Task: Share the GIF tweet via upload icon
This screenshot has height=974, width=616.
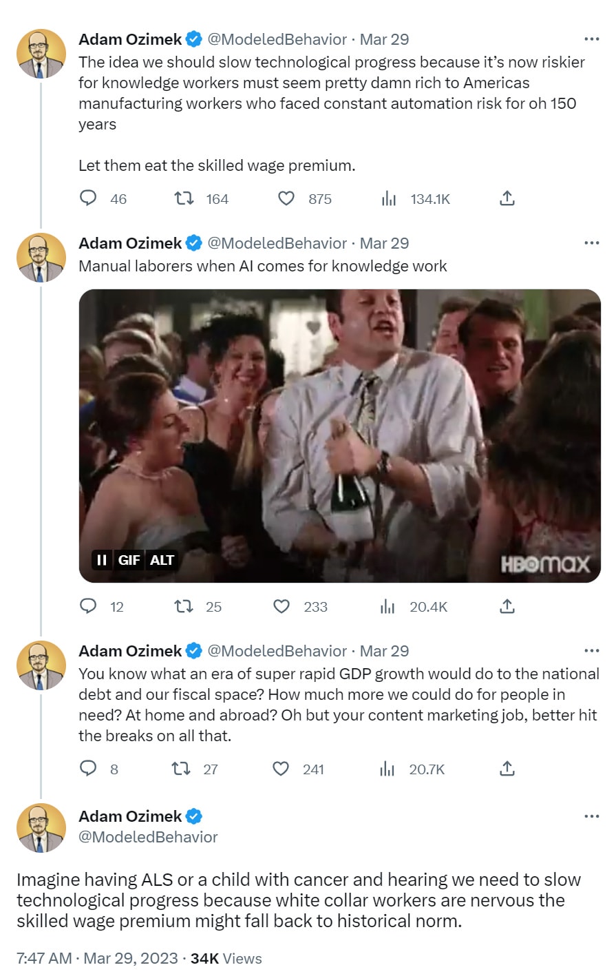Action: 507,606
